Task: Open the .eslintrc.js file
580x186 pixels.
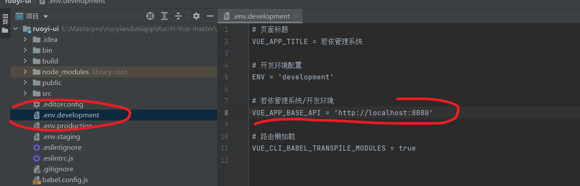Action: (58, 158)
